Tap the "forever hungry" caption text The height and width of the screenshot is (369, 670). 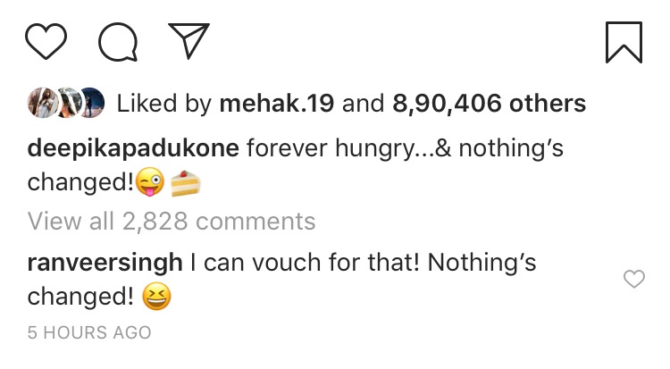(339, 148)
